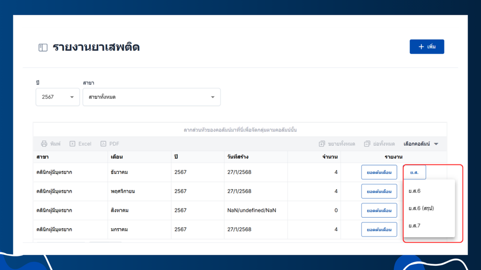The height and width of the screenshot is (270, 481).
Task: Click the panel icon beside รายงานยาเสพติด title
Action: click(43, 48)
